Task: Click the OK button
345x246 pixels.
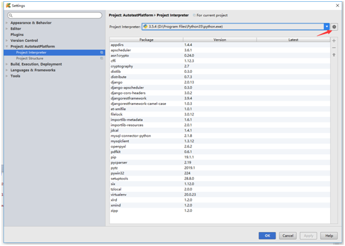Action: 267,235
